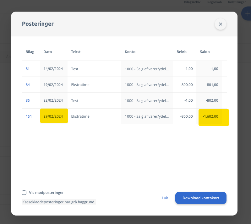Click the Saldo column header
The image size is (251, 224).
pos(205,52)
